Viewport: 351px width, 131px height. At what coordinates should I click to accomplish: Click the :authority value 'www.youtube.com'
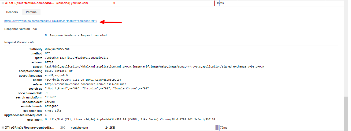tap(57, 49)
